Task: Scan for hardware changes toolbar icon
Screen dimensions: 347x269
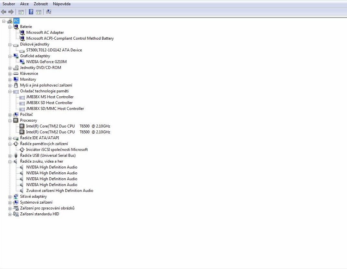Action: coord(49,12)
